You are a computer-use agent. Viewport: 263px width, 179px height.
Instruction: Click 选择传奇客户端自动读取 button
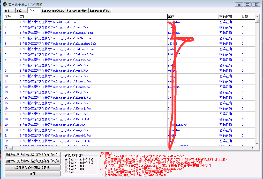pos(33,167)
